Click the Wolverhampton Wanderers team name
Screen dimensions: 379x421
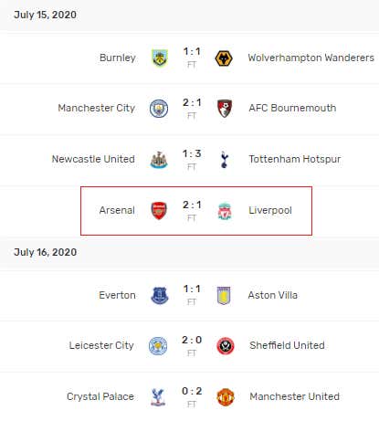point(311,58)
